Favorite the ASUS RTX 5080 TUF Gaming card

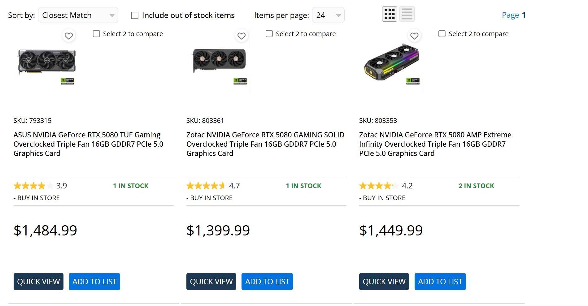[69, 36]
